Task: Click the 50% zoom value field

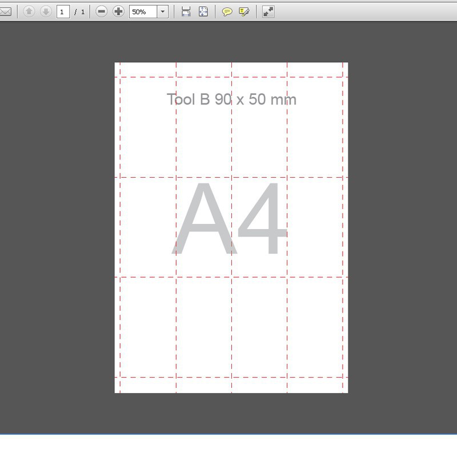Action: coord(143,12)
